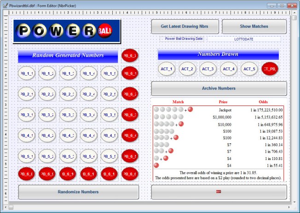Select red powerball ending the PB_2 row
This screenshot has height=213, width=300.
(130, 94)
